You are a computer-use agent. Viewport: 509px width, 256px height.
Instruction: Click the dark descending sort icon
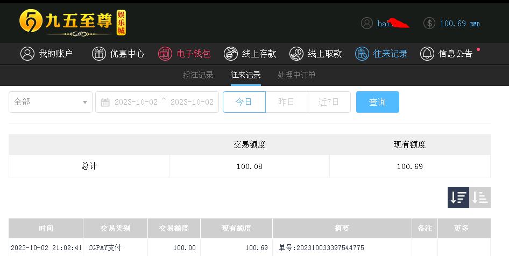458,198
